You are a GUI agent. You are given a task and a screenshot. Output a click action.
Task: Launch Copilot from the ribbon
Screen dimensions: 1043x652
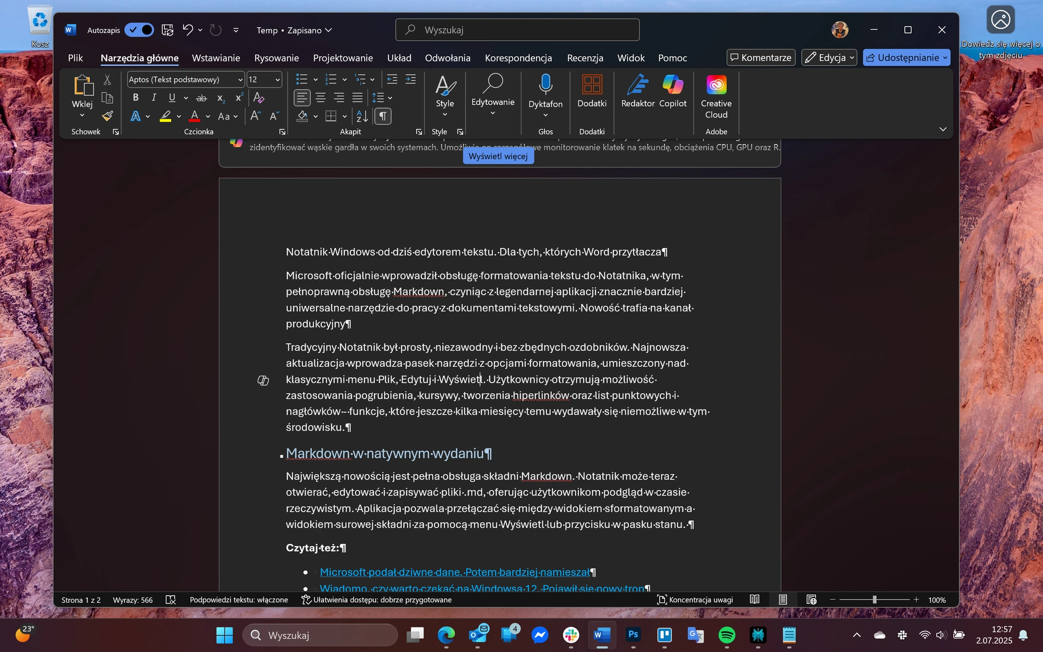point(673,92)
